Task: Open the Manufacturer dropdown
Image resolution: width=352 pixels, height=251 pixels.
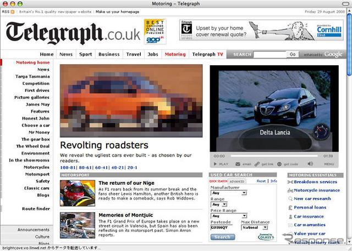Action: click(x=229, y=193)
